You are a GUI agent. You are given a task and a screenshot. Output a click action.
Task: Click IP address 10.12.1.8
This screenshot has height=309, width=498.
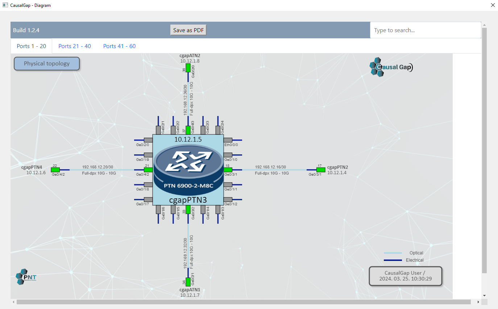[x=190, y=61]
